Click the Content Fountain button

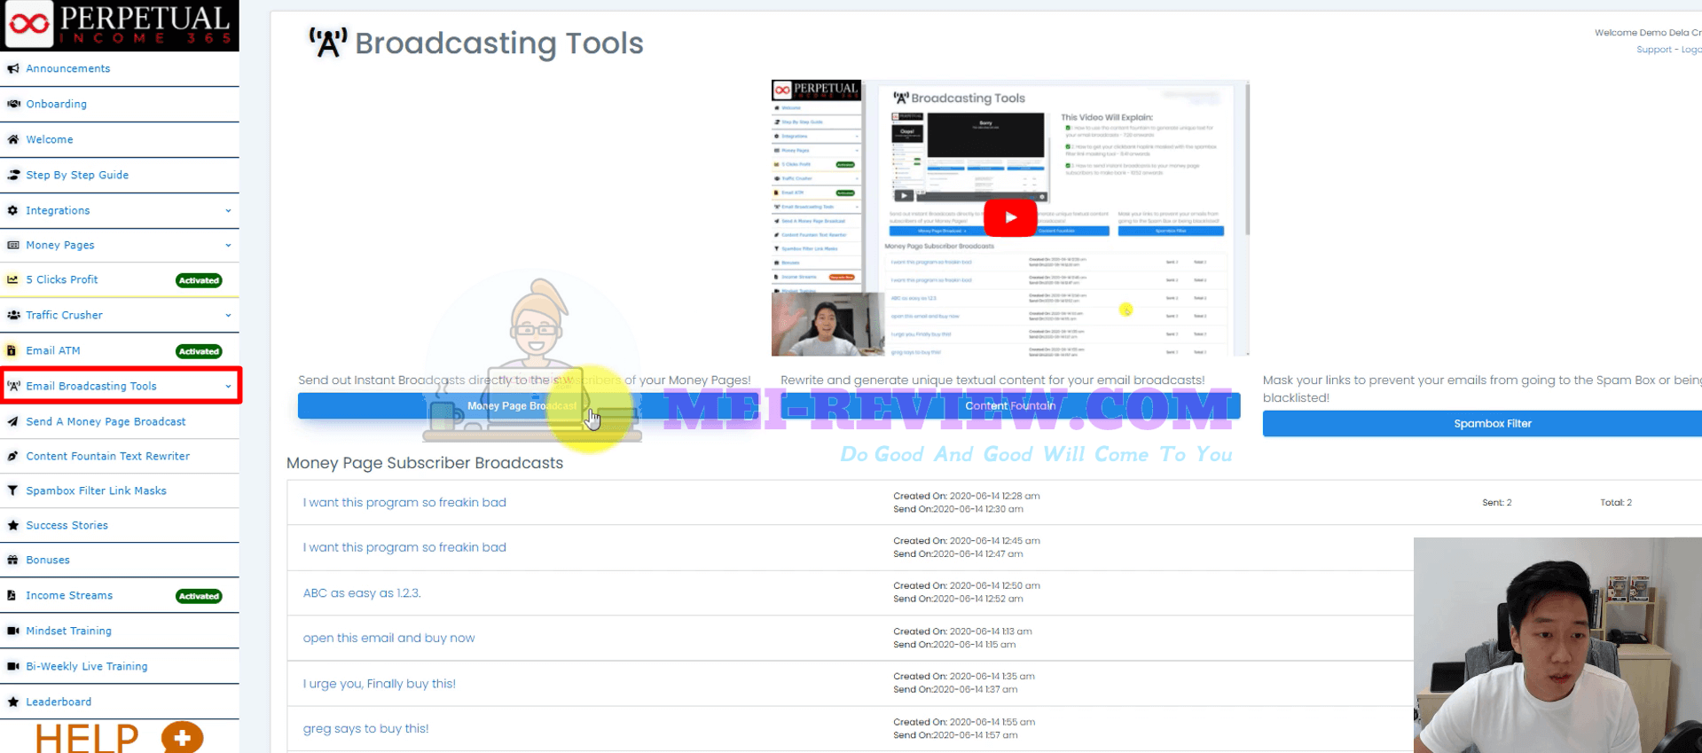coord(1010,406)
